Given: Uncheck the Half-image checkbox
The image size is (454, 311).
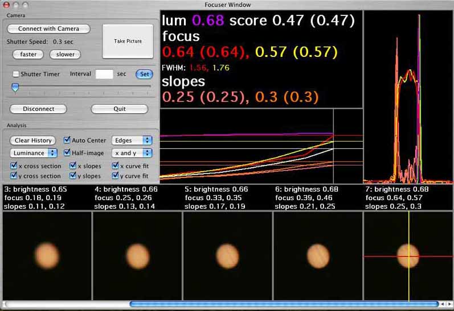Looking at the screenshot, I should pos(67,152).
